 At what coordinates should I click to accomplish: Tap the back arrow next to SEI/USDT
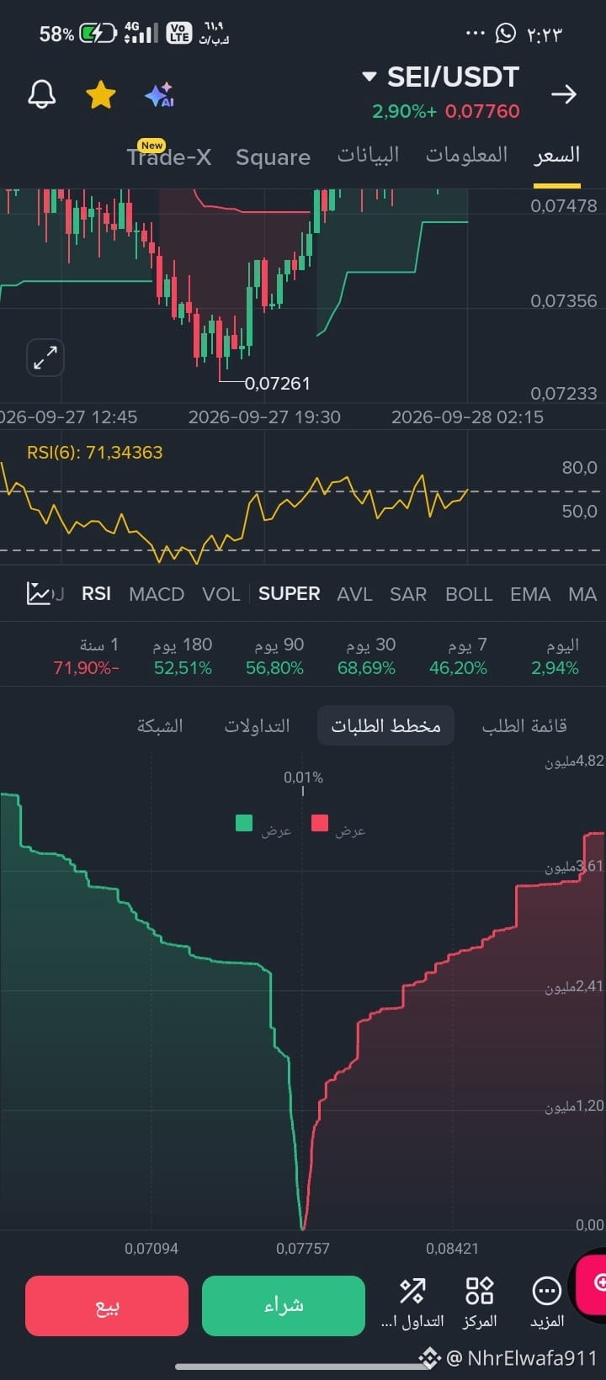coord(563,94)
